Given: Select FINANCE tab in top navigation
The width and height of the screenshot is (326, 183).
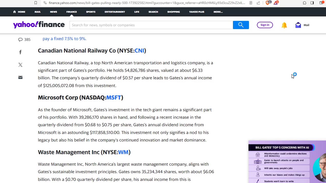Looking at the screenshot, I should click(x=72, y=12).
